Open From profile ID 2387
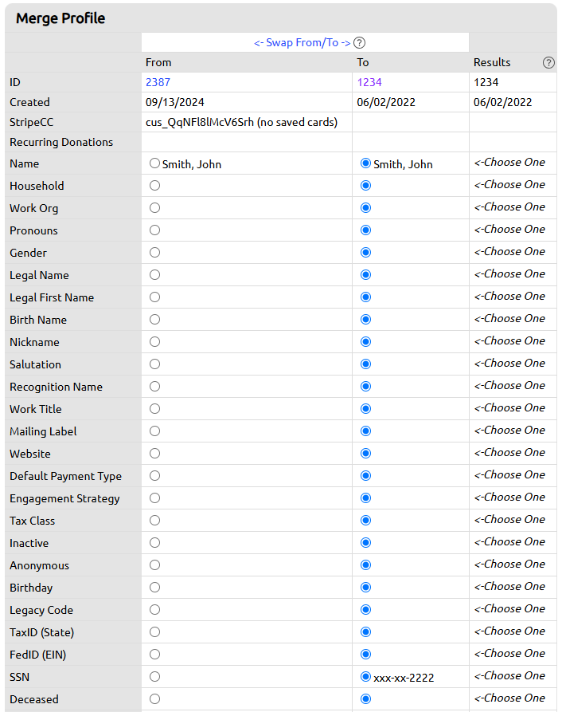Viewport: 562px width, 712px height. (158, 82)
